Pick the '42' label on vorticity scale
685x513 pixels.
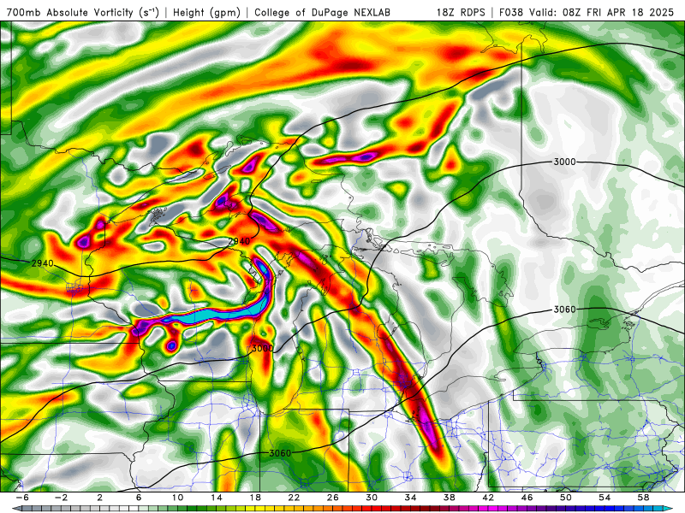click(488, 498)
